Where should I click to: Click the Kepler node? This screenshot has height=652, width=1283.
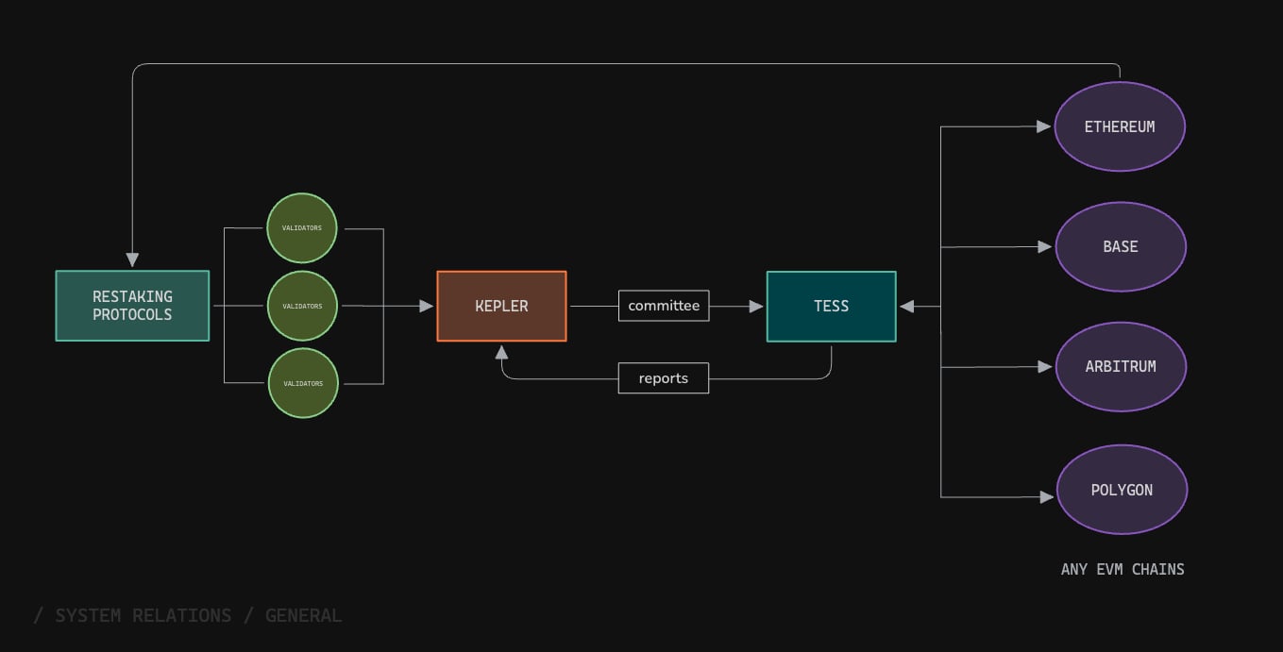501,306
